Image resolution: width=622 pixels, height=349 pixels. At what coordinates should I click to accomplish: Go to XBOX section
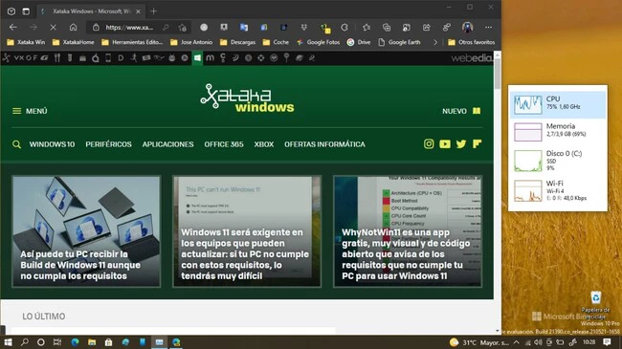pos(264,144)
